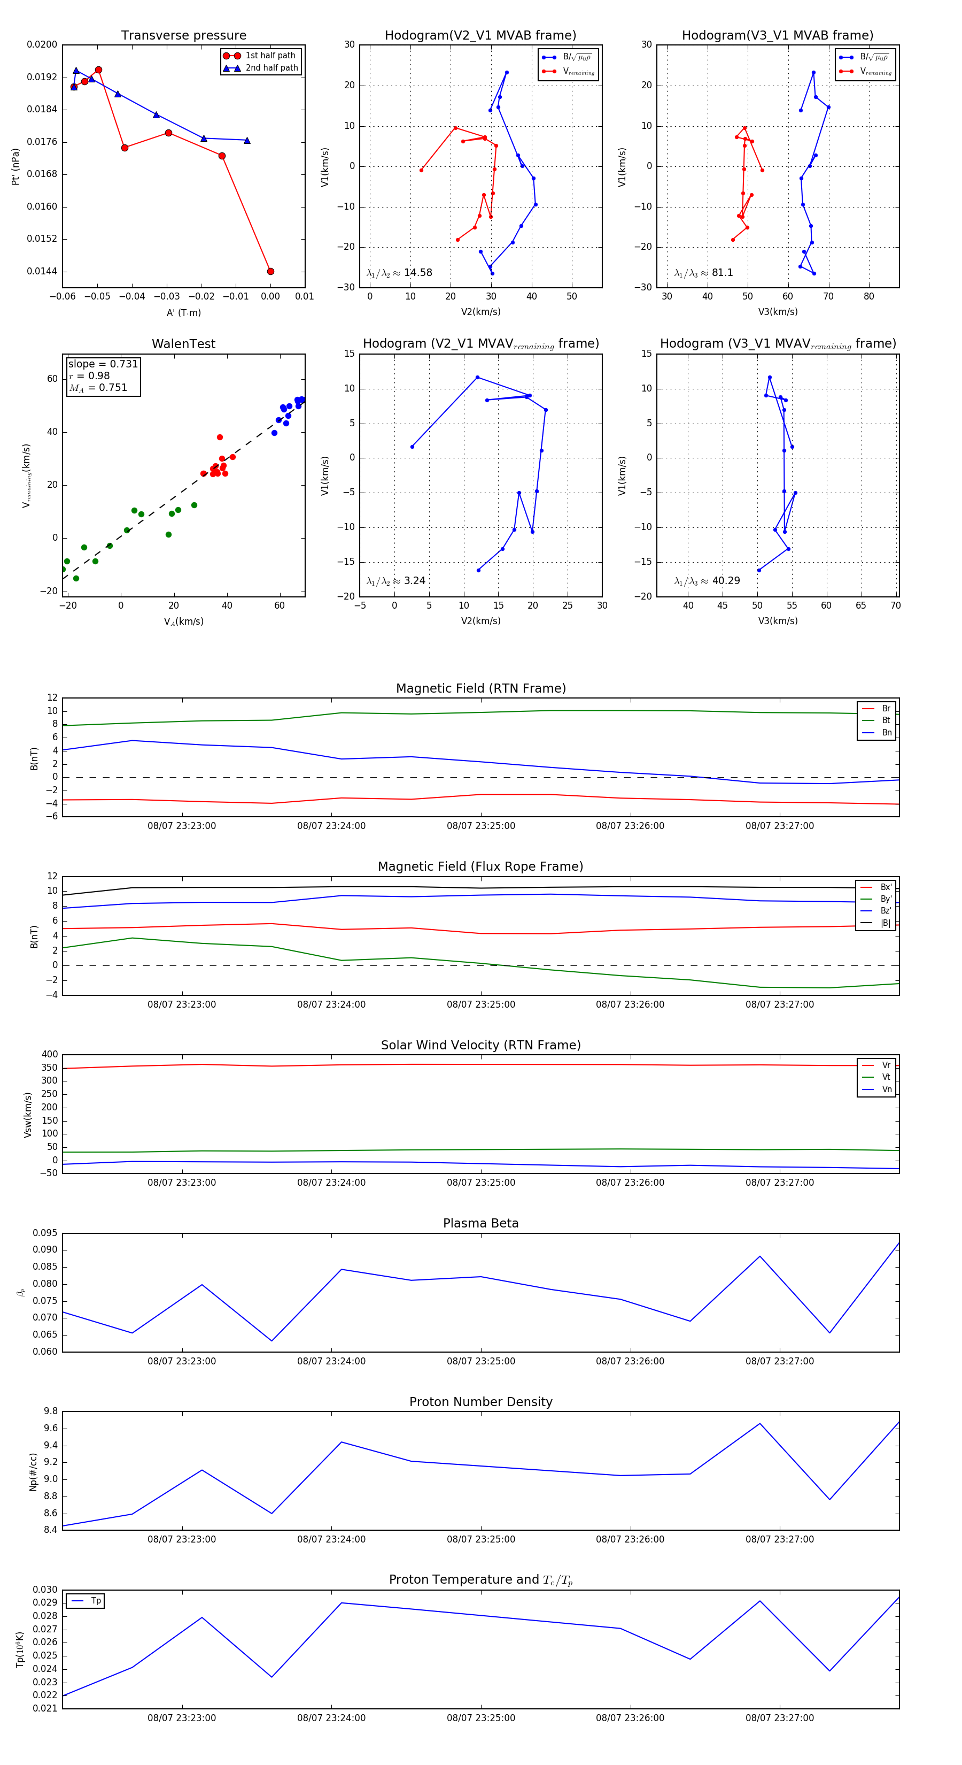Click the λ1/λ3 ≈ 40.29 annotation
Viewport: 962px width, 1765px height.
click(707, 581)
